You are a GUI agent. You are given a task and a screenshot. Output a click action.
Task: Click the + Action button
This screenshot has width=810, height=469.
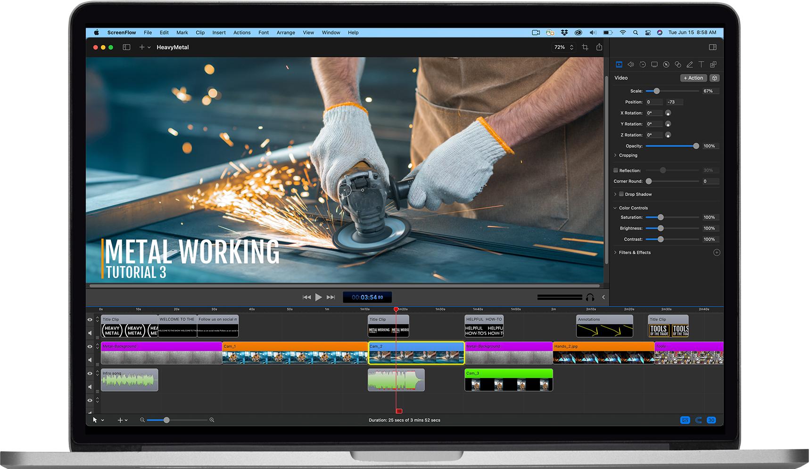(x=693, y=78)
